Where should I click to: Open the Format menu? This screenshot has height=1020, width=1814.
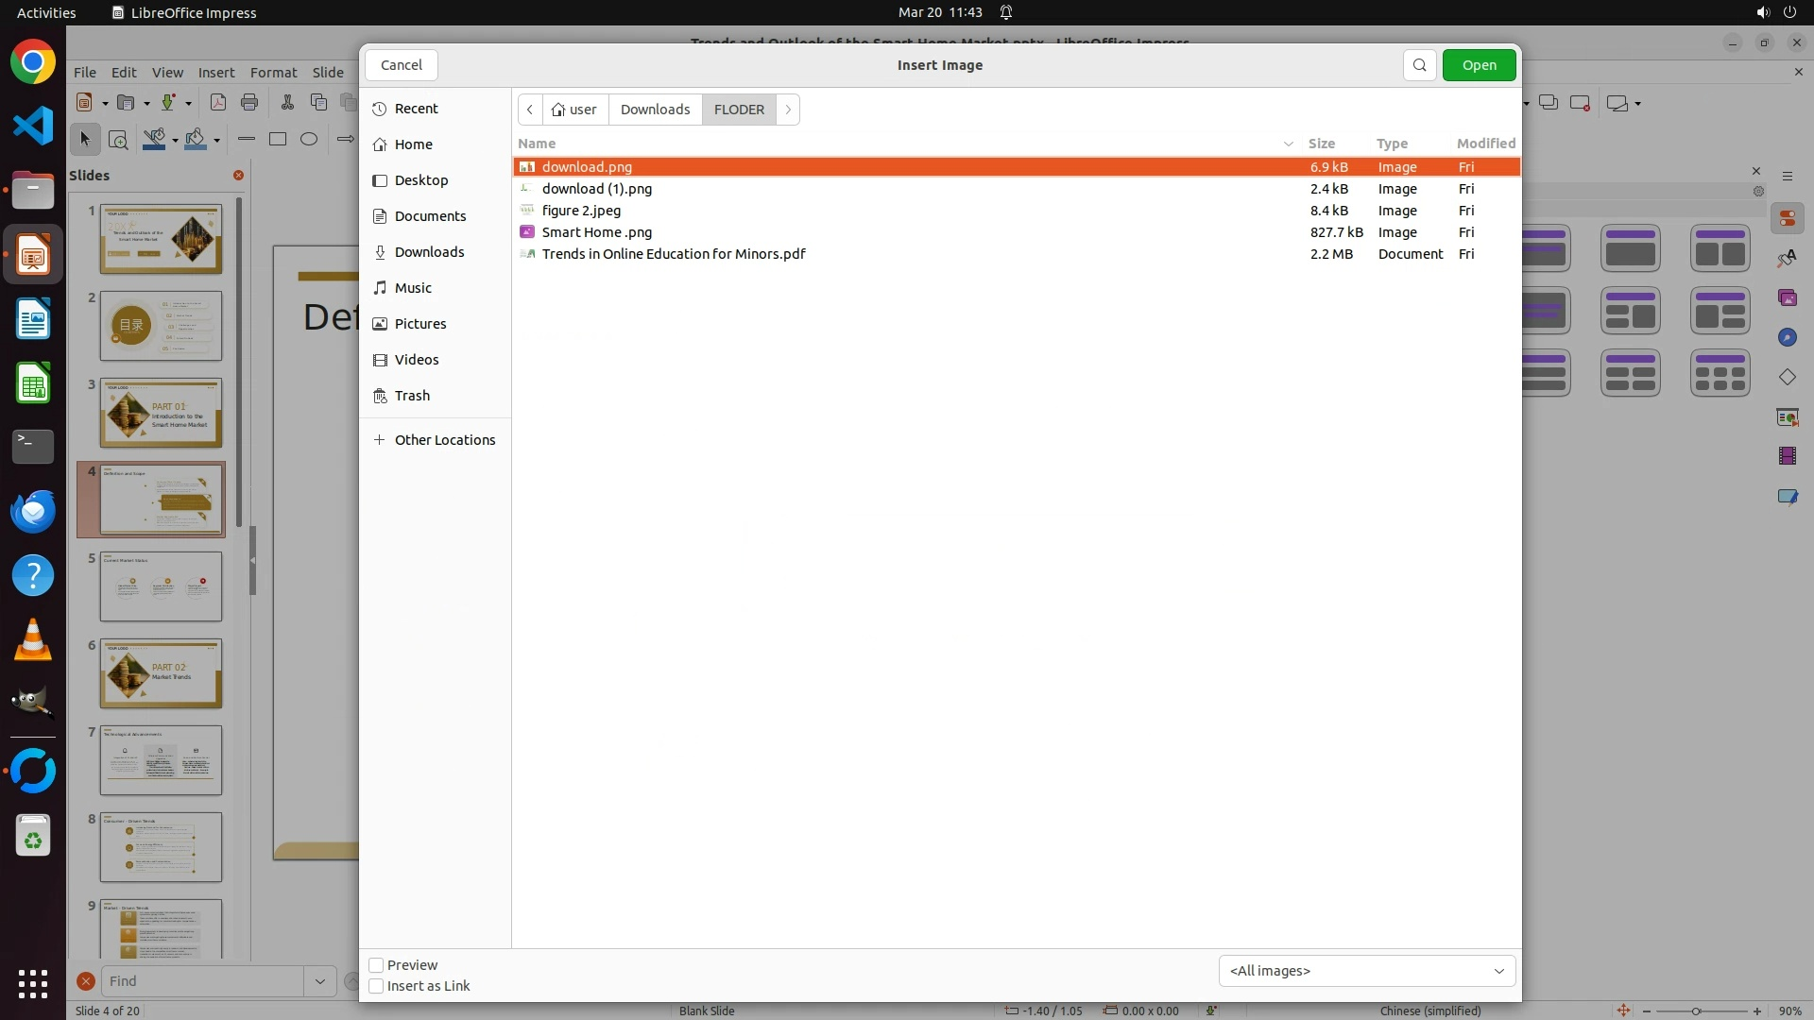point(273,73)
